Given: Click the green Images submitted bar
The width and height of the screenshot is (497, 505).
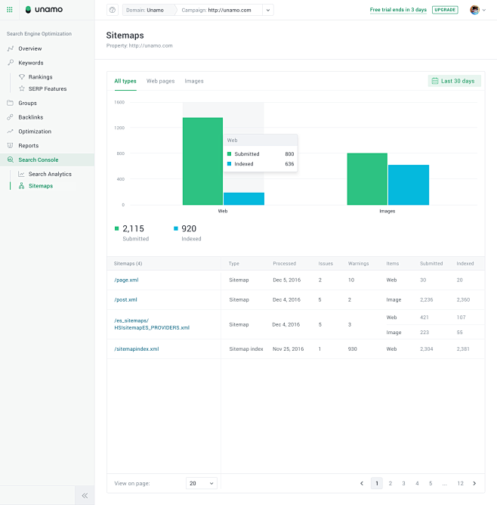Looking at the screenshot, I should point(367,178).
